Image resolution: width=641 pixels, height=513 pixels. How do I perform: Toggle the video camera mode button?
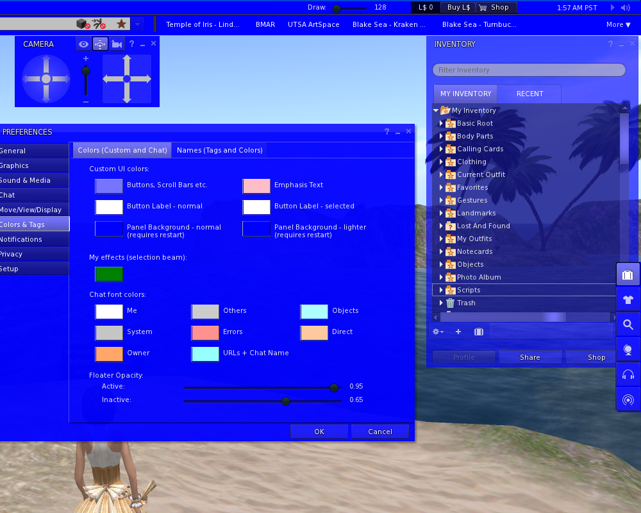[117, 44]
